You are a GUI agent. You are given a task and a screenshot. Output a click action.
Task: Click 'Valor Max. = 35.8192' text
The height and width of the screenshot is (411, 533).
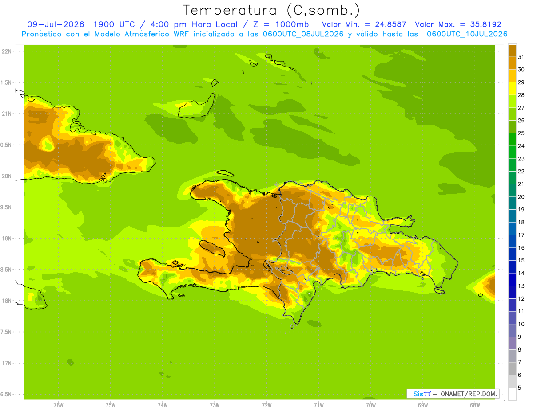(458, 24)
